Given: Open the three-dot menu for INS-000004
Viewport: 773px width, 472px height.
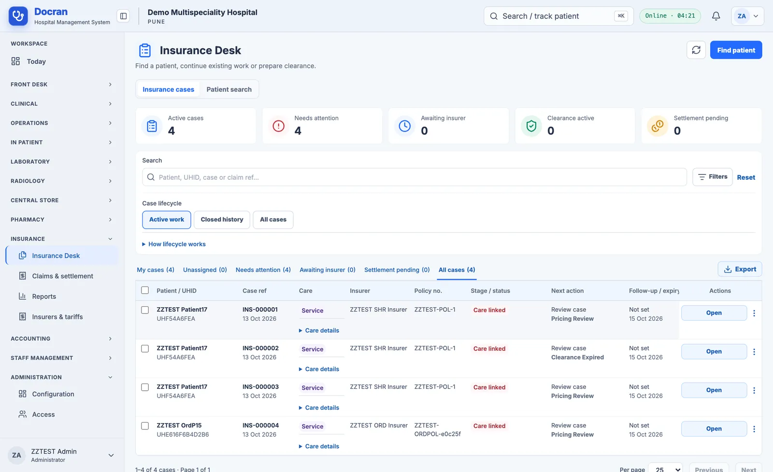Looking at the screenshot, I should (x=754, y=429).
